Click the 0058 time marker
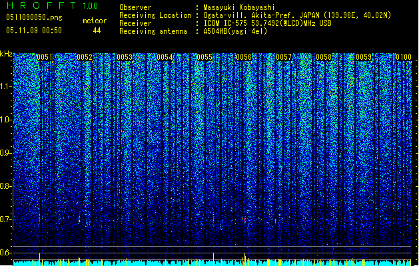 [324, 57]
